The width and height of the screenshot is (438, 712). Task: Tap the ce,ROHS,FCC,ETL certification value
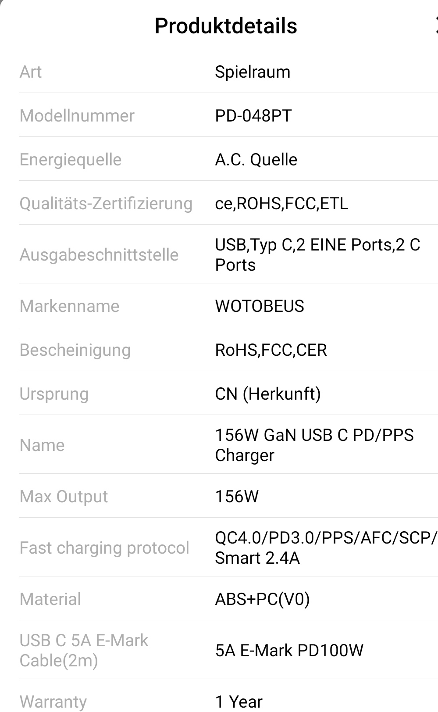point(281,204)
